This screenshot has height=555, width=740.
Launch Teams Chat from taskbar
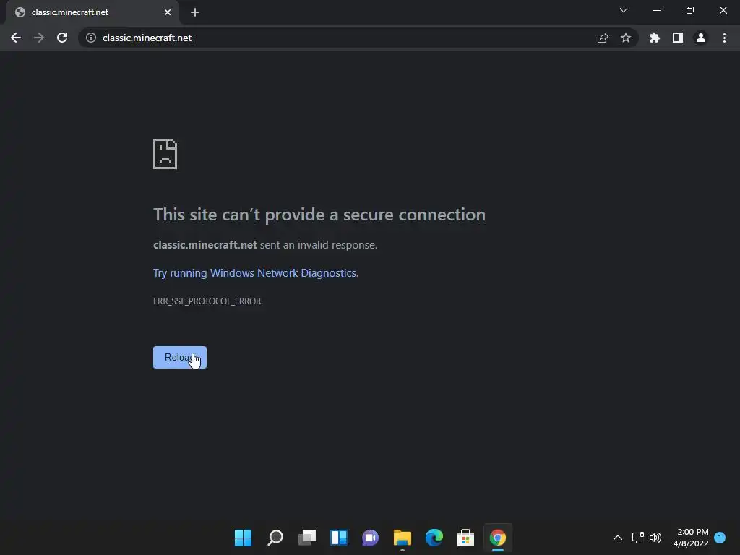click(371, 538)
